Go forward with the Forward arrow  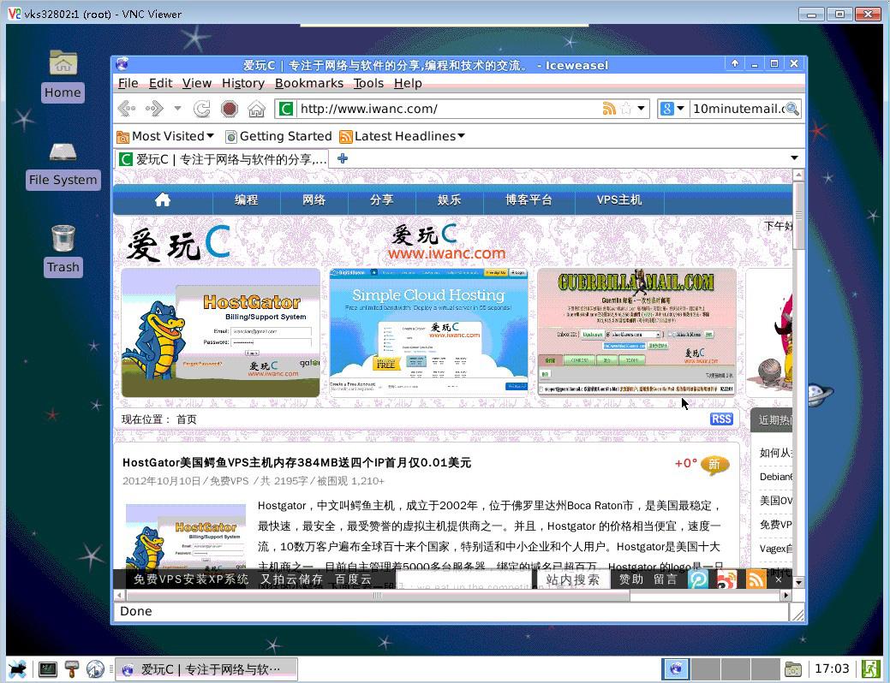[154, 109]
